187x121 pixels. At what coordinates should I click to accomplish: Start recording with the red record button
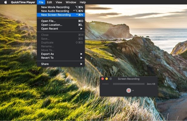129,90
